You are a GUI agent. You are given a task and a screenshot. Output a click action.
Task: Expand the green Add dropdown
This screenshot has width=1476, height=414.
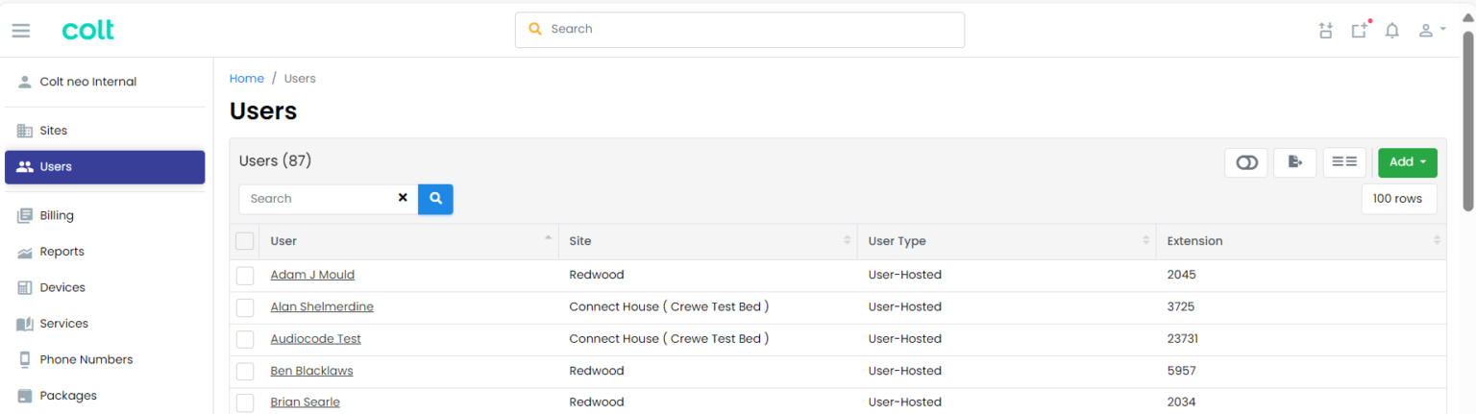1407,162
